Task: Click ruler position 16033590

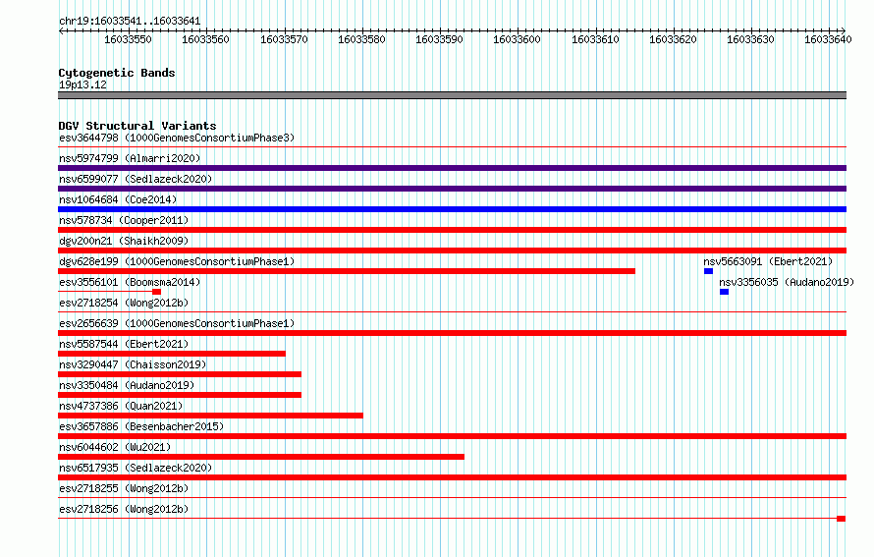Action: coord(439,39)
